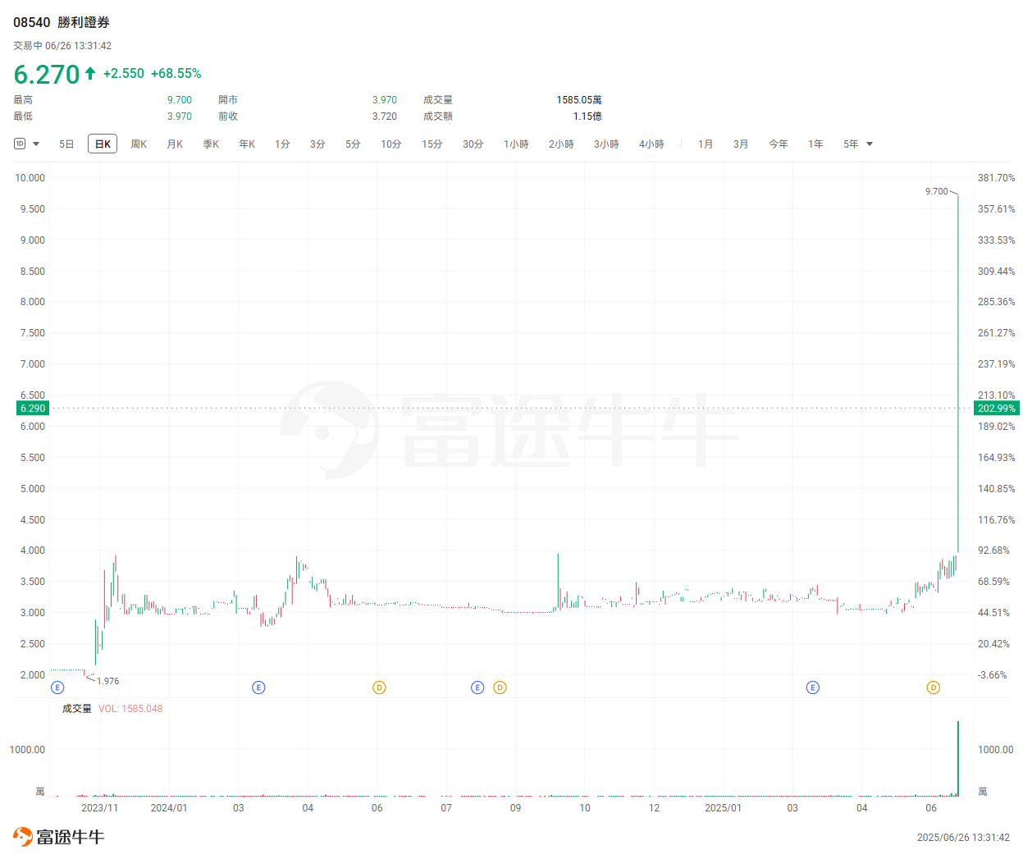
Task: Click the blue E marker below 04/2024
Action: (258, 687)
